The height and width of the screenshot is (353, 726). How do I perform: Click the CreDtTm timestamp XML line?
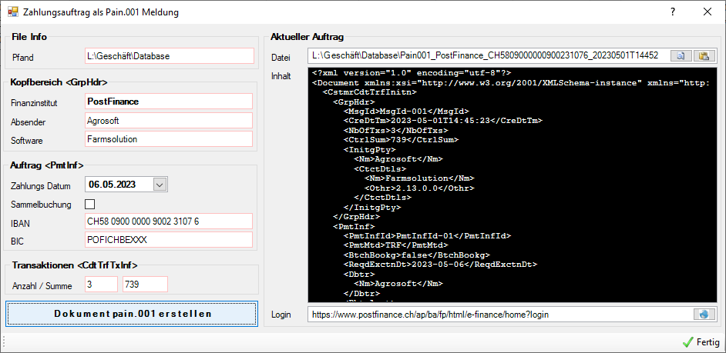[x=442, y=121]
